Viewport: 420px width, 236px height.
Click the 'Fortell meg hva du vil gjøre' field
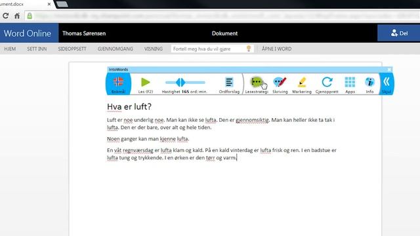coord(212,49)
